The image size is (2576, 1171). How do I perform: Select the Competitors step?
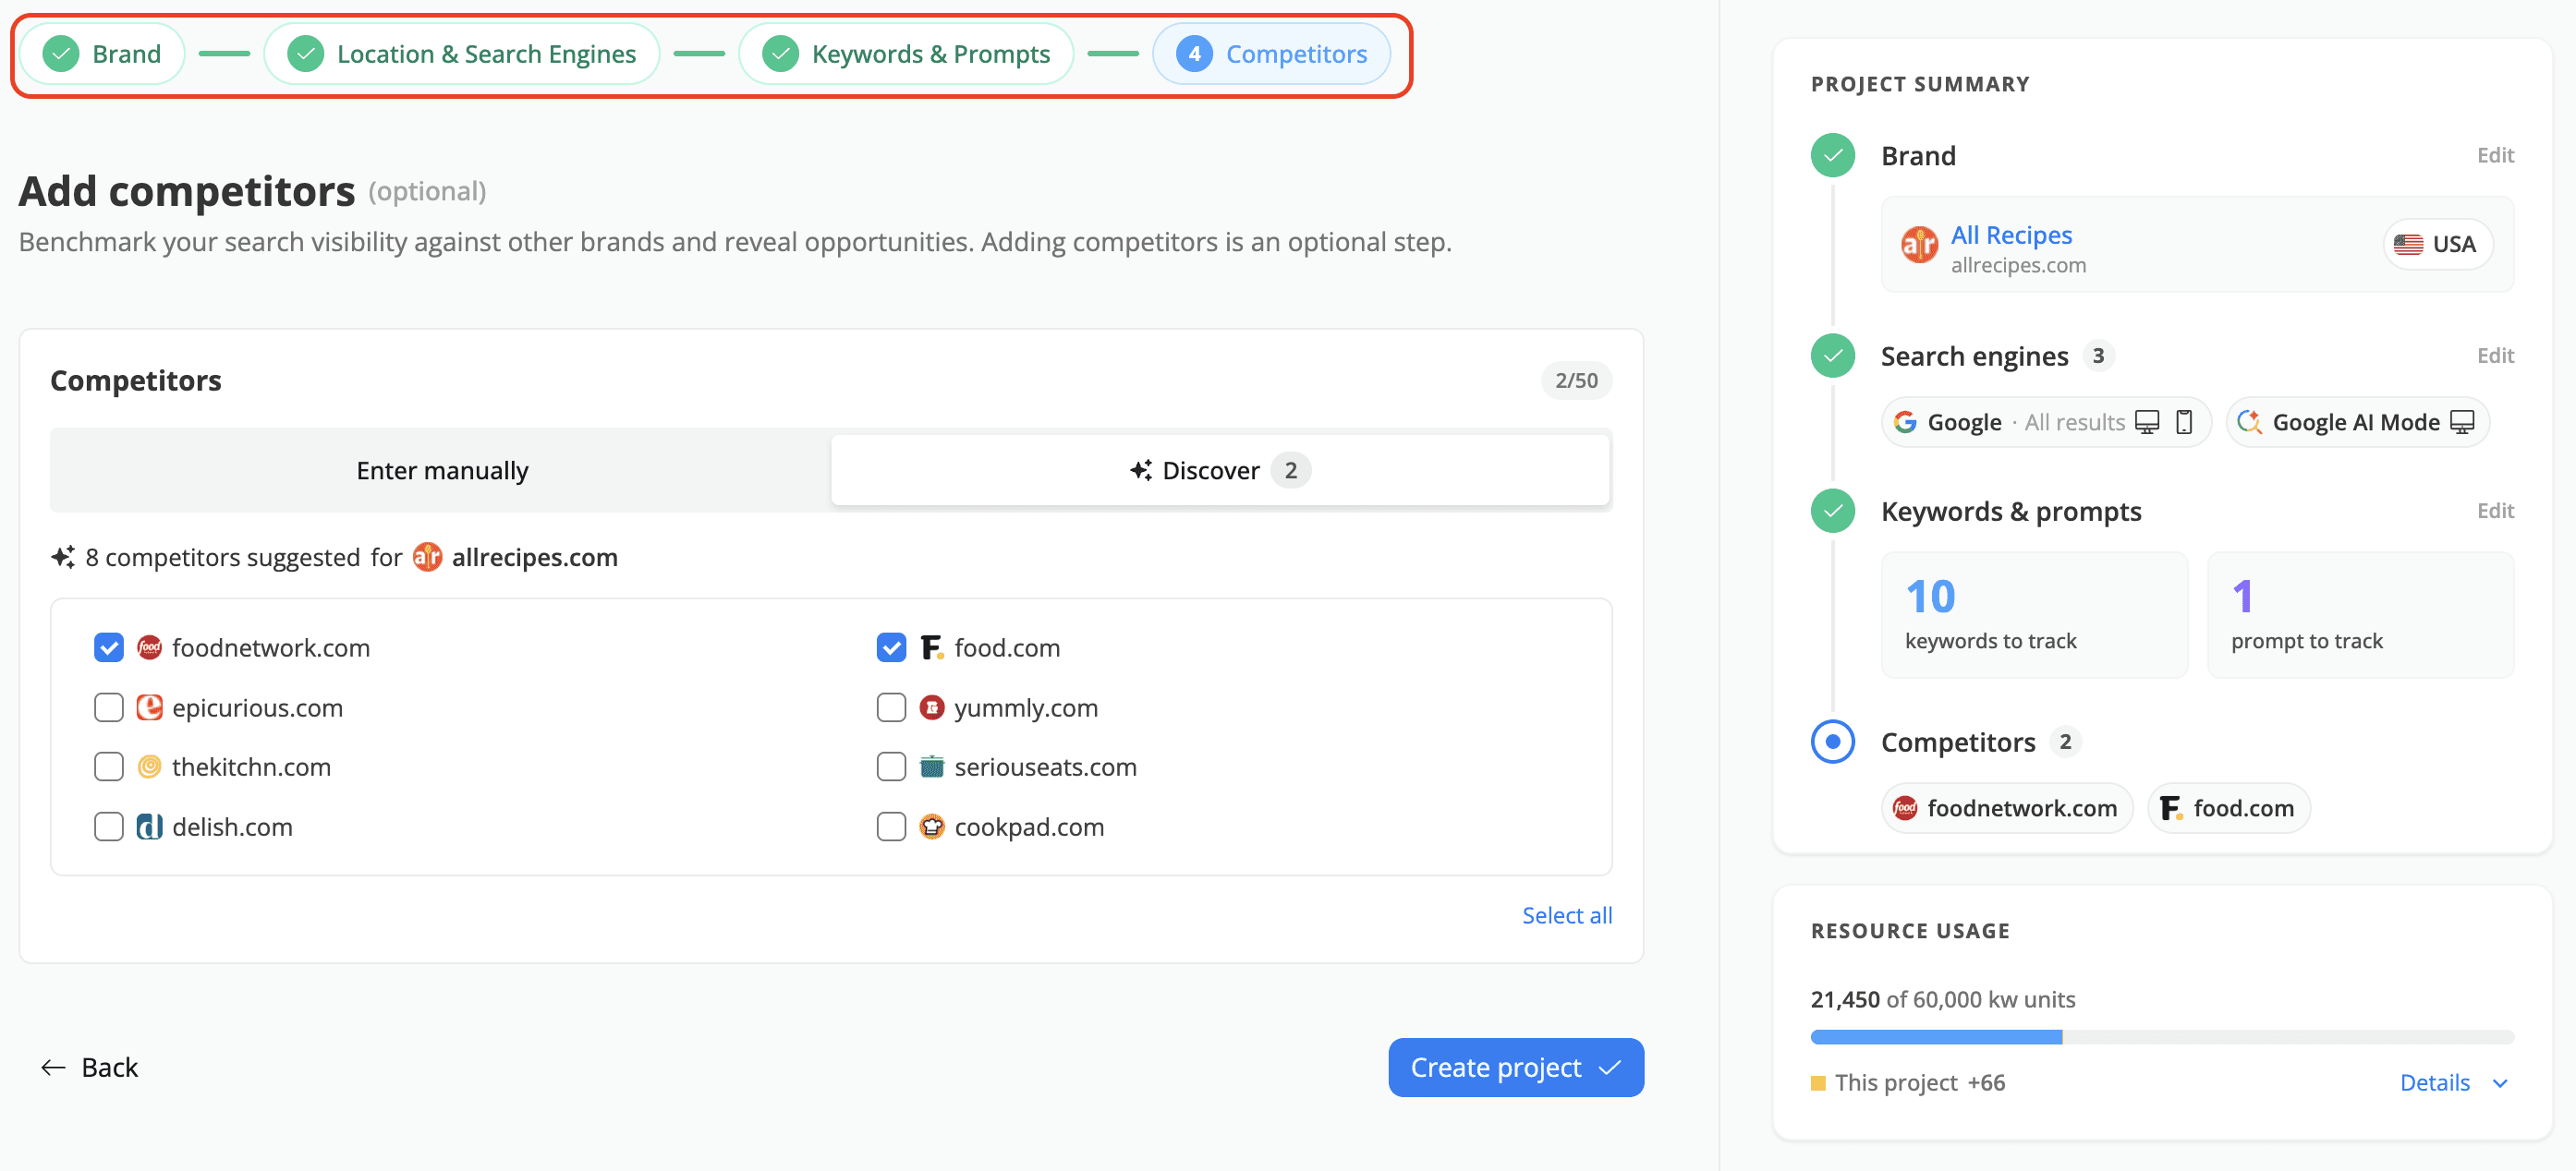pyautogui.click(x=1271, y=54)
